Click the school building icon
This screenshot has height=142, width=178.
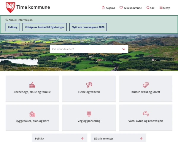[x=32, y=85]
